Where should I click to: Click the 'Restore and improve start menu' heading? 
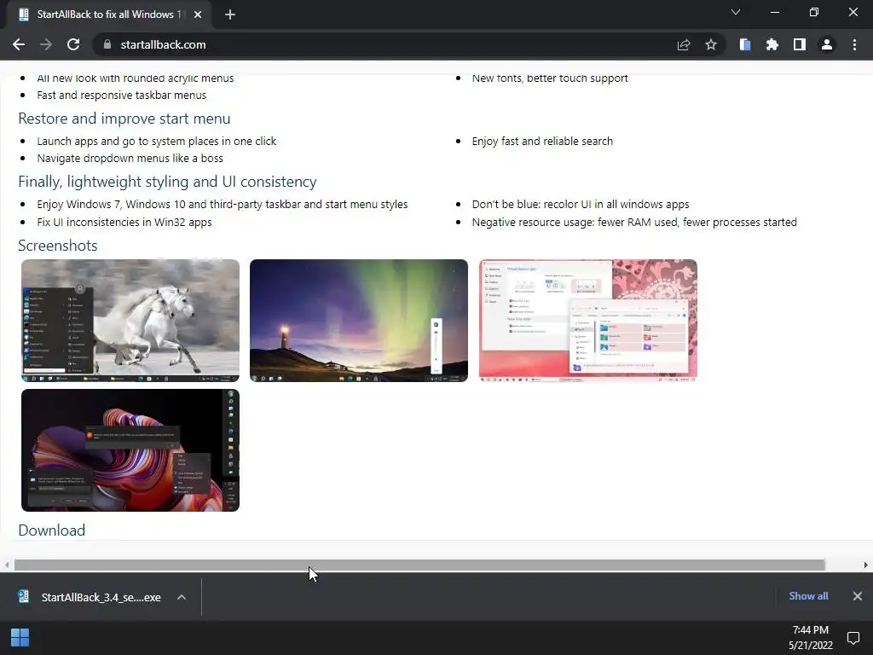coord(124,119)
